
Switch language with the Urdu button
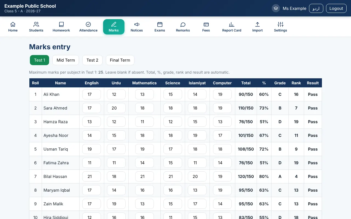pos(316,8)
